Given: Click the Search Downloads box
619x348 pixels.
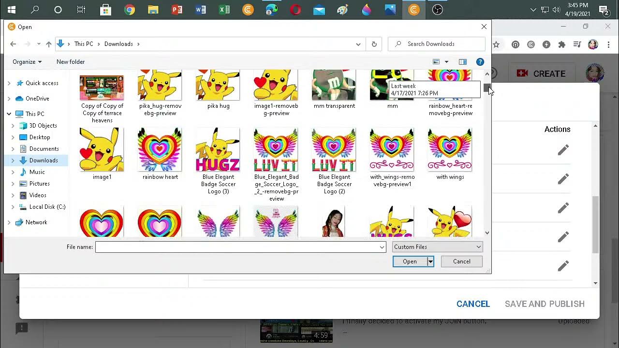Looking at the screenshot, I should (x=436, y=44).
